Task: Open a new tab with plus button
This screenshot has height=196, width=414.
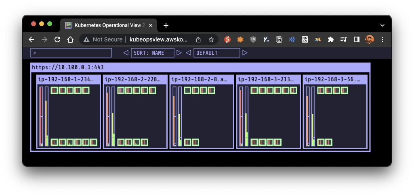Action: click(x=166, y=25)
